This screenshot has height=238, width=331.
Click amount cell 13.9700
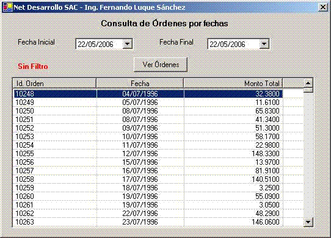pyautogui.click(x=233, y=162)
